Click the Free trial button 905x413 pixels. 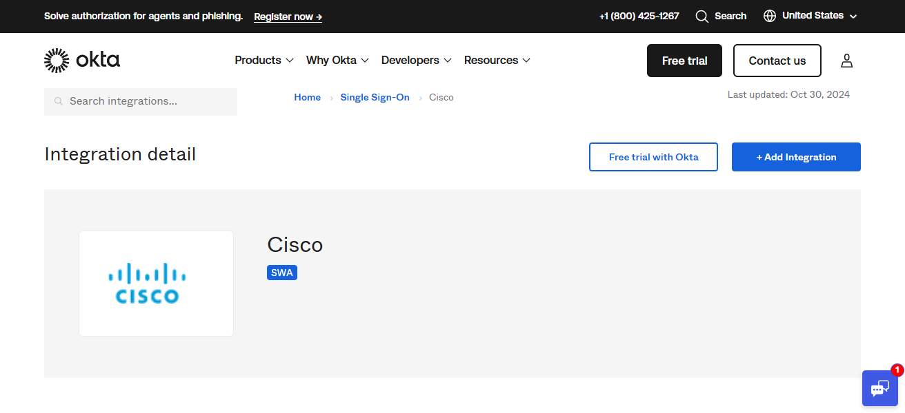click(x=684, y=61)
